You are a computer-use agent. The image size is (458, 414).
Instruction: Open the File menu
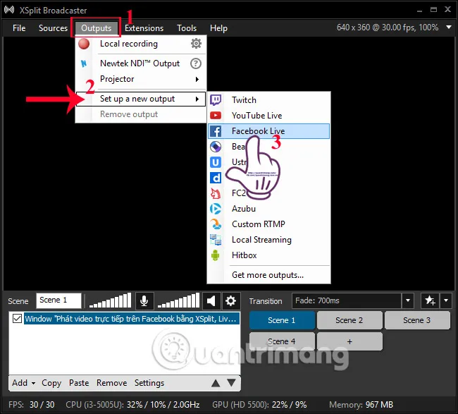pos(19,28)
